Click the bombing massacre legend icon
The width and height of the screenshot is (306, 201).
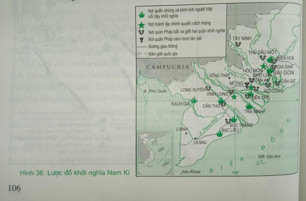tap(142, 40)
